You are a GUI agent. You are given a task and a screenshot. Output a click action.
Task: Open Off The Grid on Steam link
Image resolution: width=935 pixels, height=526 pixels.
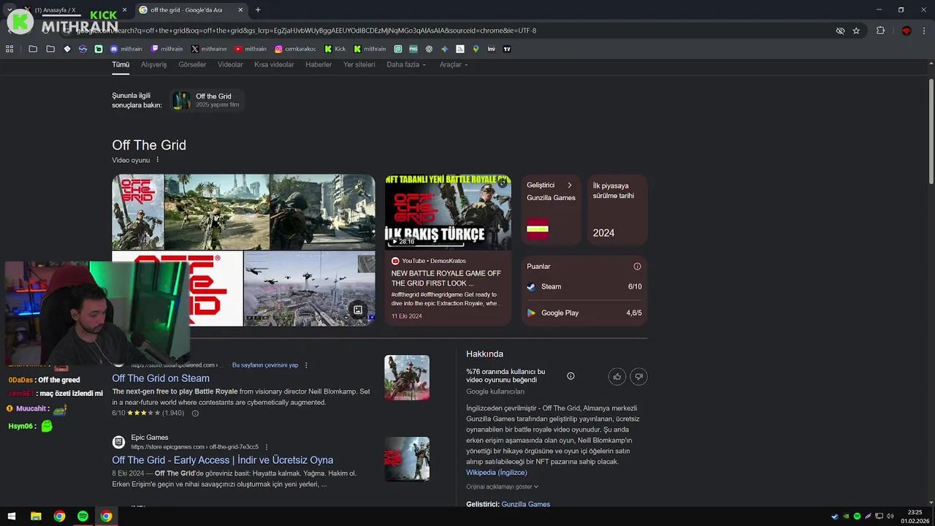161,378
